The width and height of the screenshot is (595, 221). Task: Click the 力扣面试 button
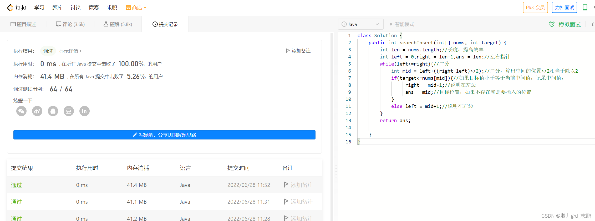(565, 7)
